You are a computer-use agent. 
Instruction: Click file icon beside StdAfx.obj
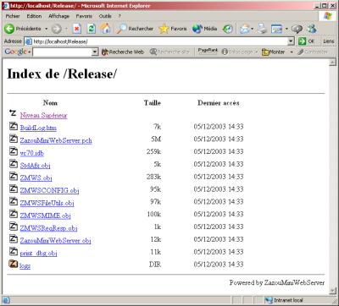14,164
